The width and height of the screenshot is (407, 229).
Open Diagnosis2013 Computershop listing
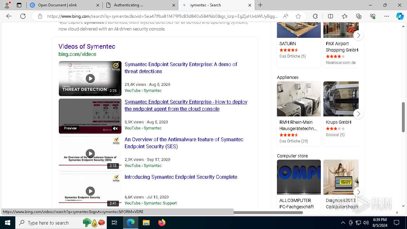[342, 204]
